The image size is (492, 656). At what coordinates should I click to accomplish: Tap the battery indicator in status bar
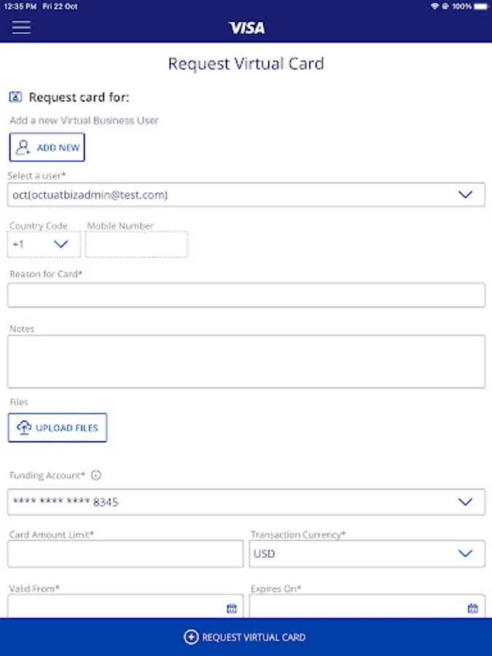point(481,6)
